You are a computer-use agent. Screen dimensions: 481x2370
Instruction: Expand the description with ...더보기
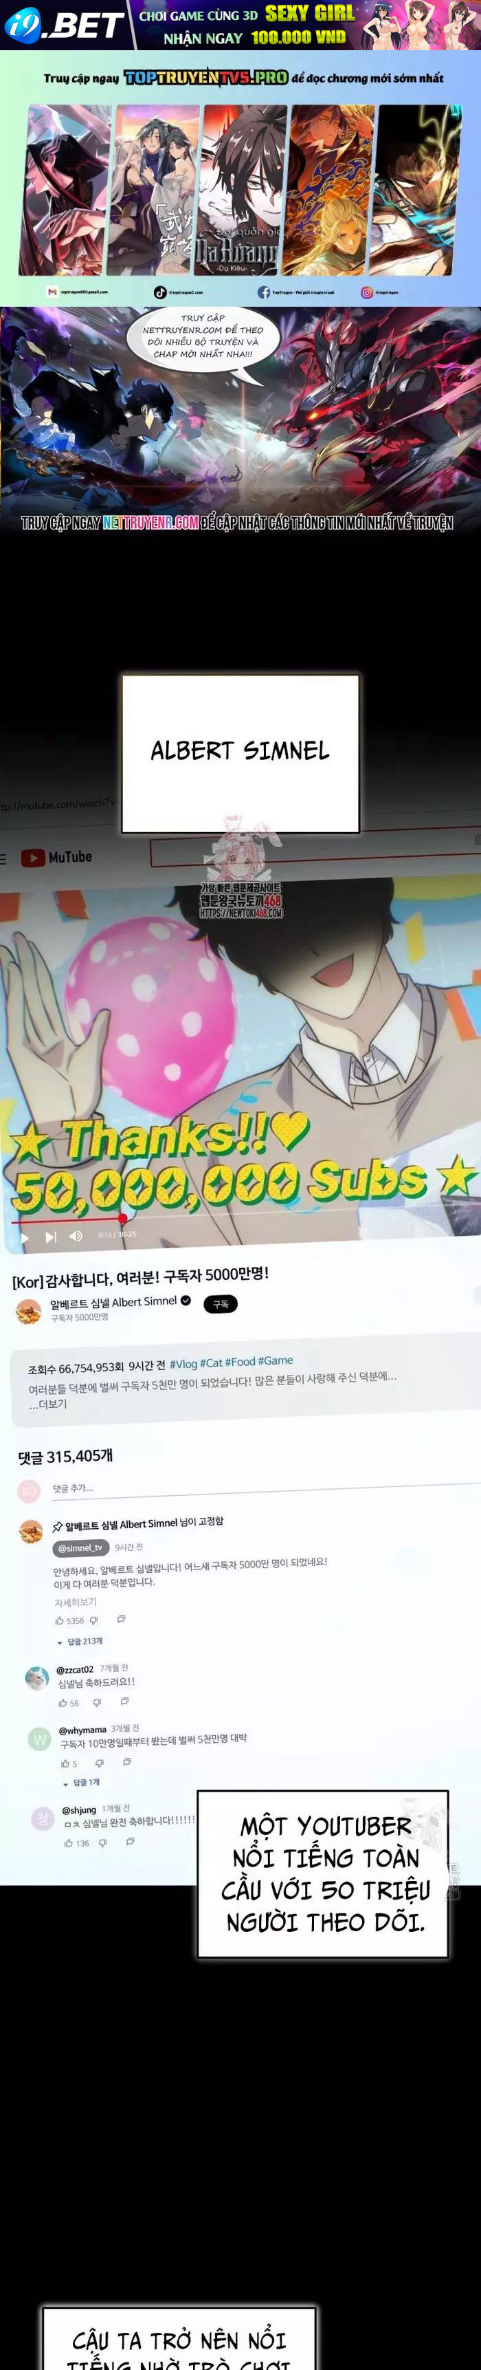tap(47, 1404)
